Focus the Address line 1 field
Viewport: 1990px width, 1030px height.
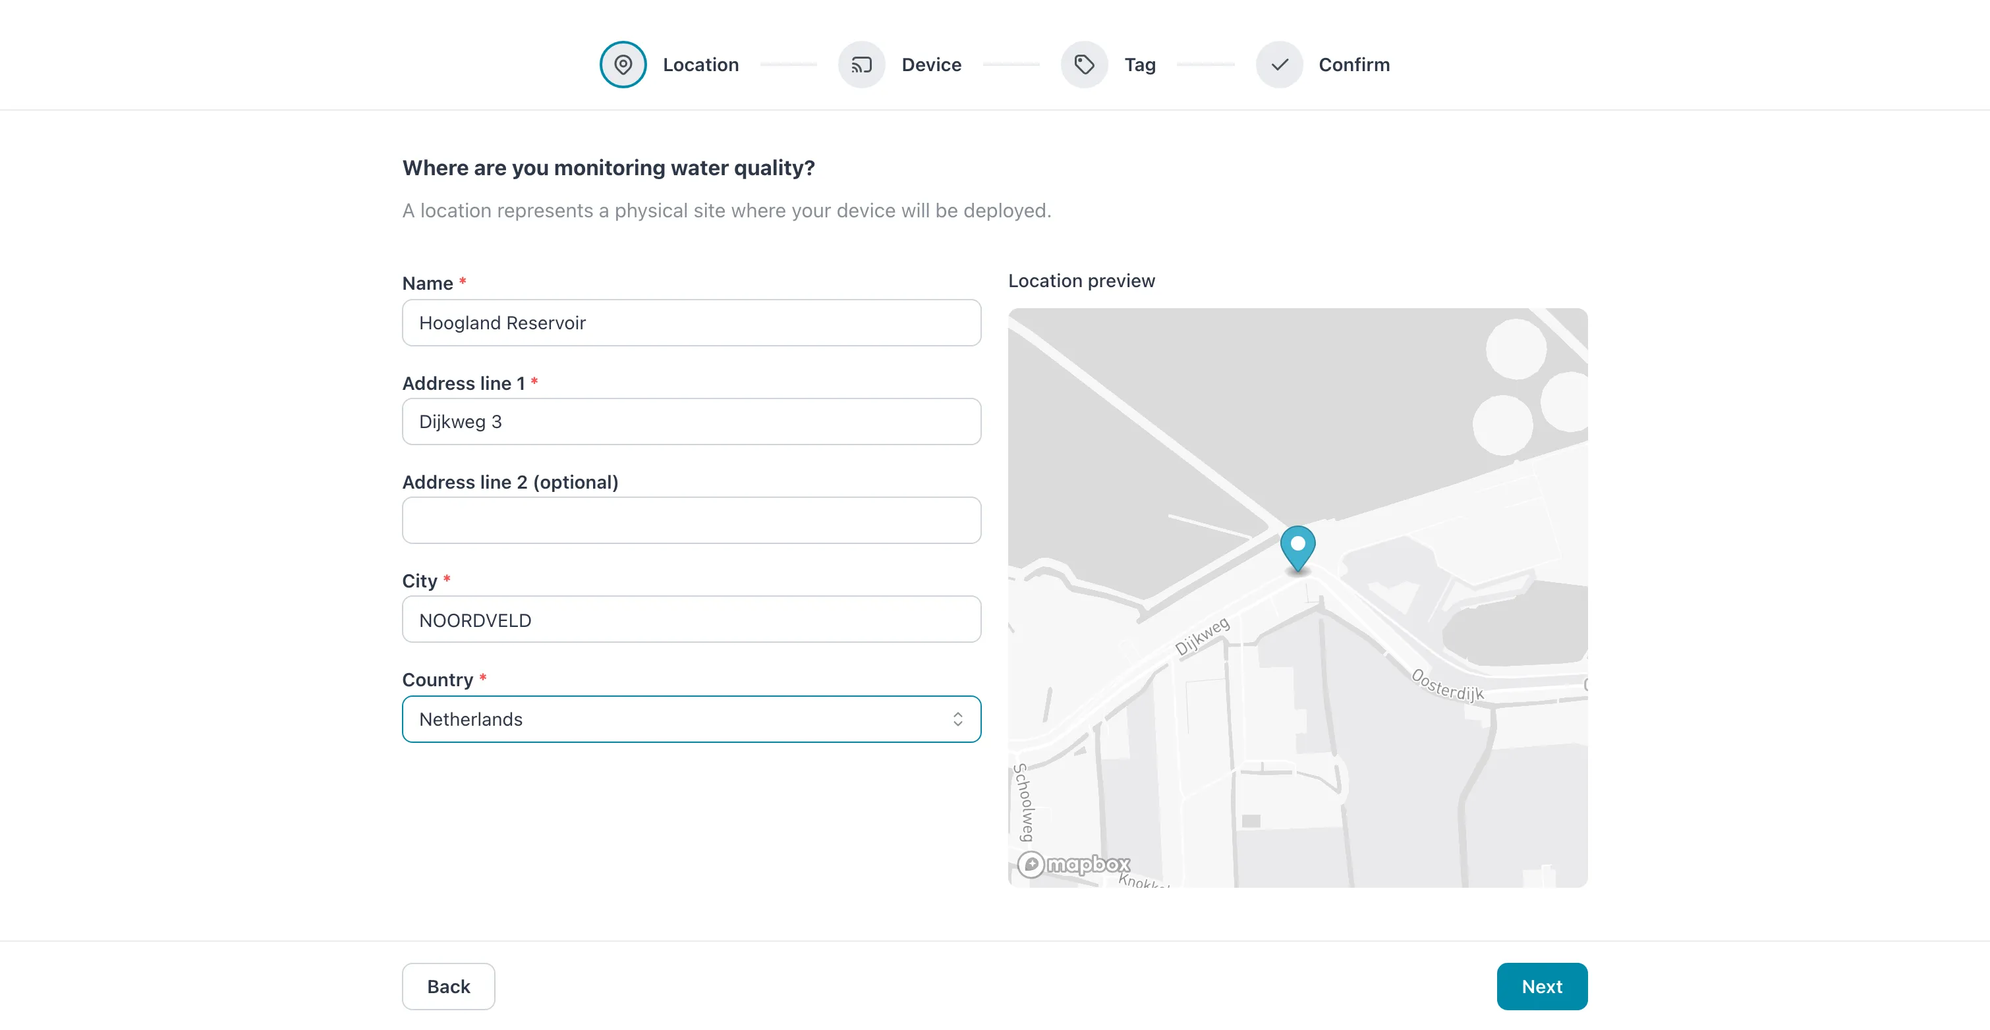pos(691,421)
